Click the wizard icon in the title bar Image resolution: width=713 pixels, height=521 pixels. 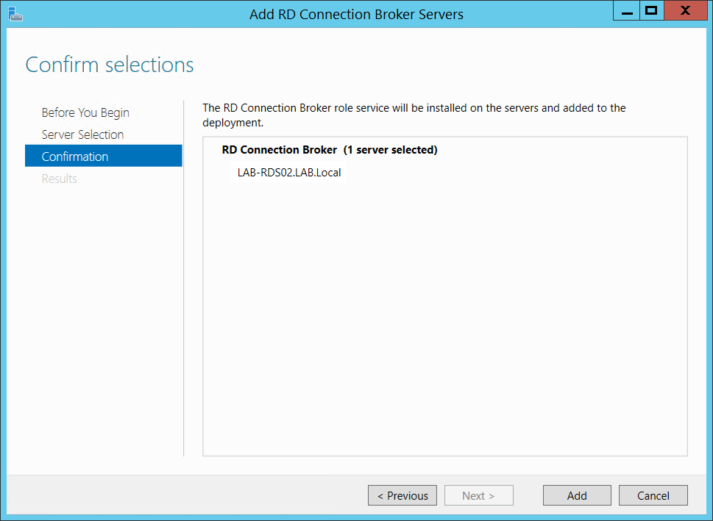tap(14, 13)
